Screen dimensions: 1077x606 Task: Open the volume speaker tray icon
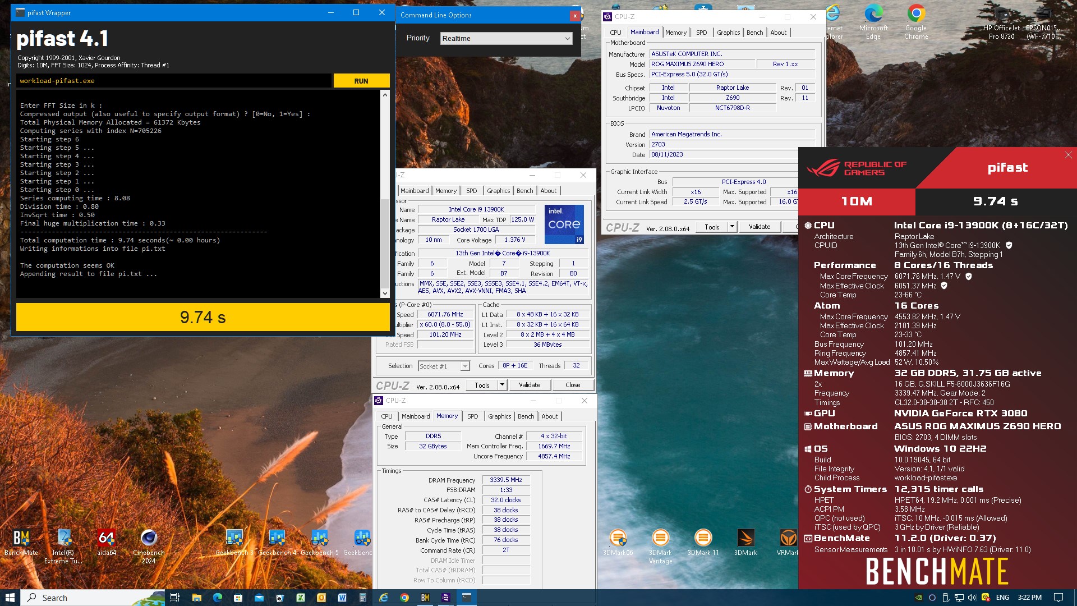pyautogui.click(x=972, y=598)
